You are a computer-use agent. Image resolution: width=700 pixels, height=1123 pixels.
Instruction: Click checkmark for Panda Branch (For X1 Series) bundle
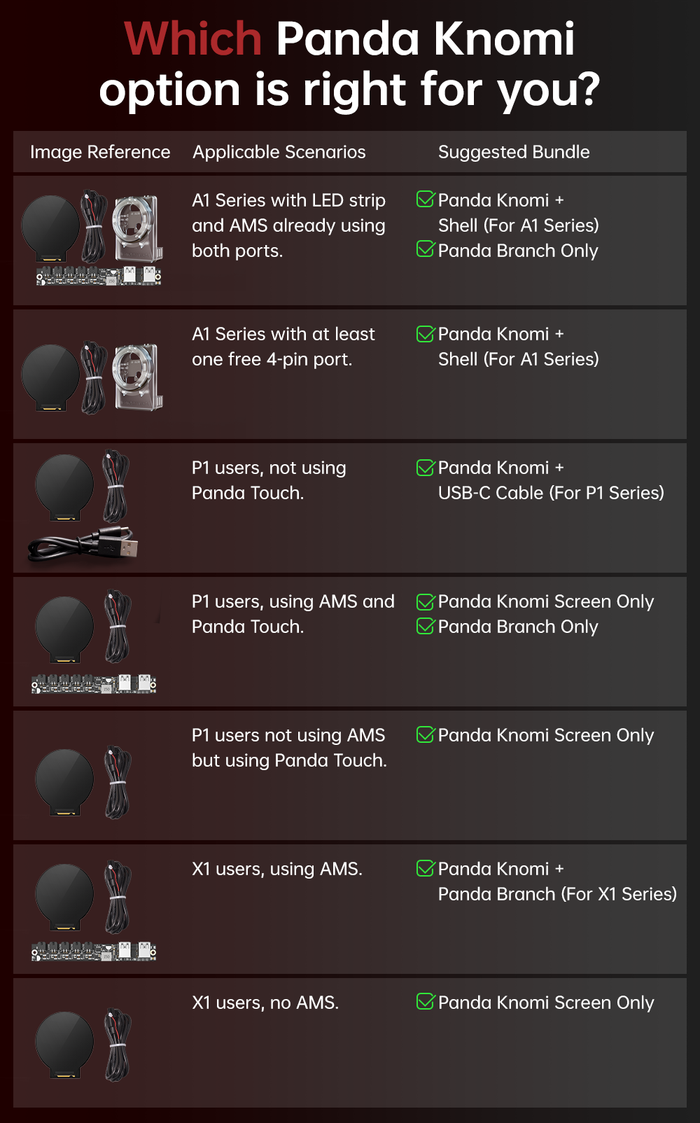425,868
